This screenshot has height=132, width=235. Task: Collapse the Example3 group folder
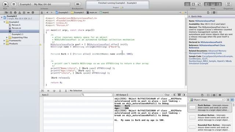pos(4,22)
